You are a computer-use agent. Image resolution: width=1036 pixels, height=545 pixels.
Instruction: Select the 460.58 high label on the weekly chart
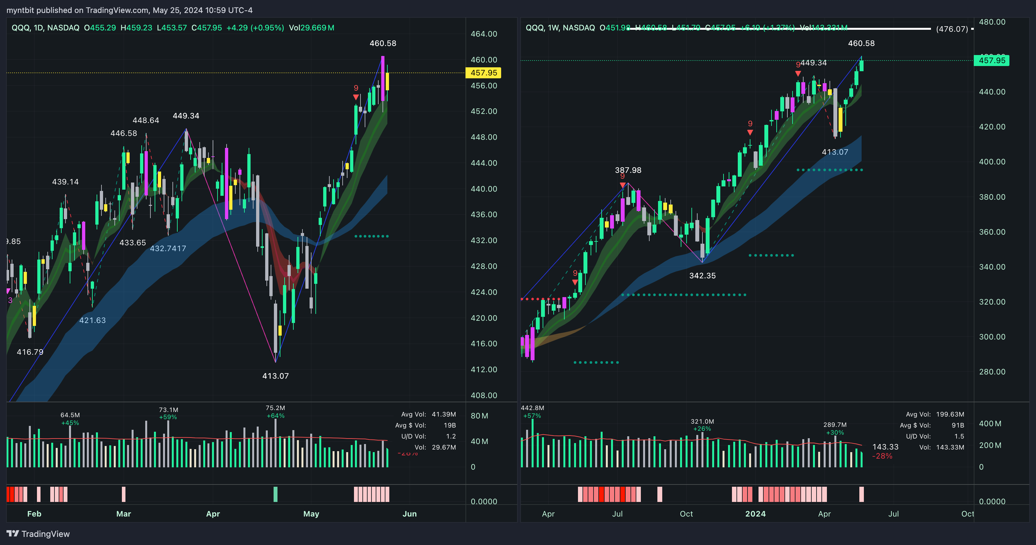[861, 43]
